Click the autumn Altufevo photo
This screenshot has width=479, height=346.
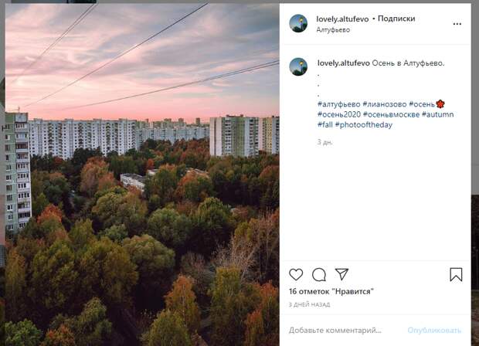[142, 175]
